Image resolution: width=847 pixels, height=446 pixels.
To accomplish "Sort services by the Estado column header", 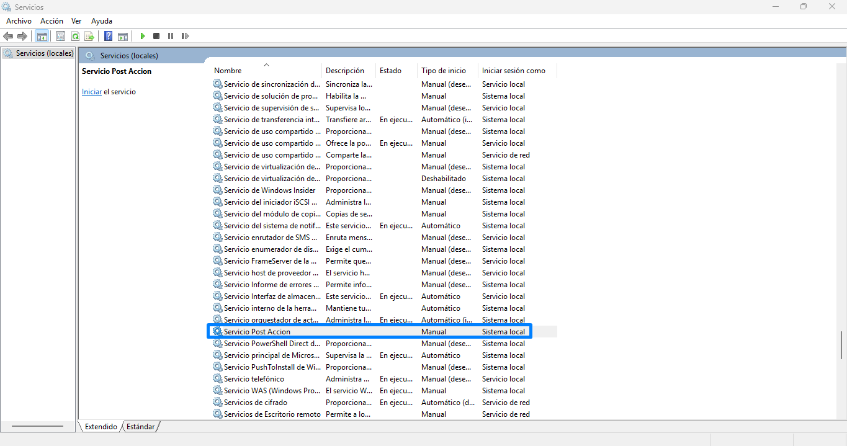I will 390,71.
